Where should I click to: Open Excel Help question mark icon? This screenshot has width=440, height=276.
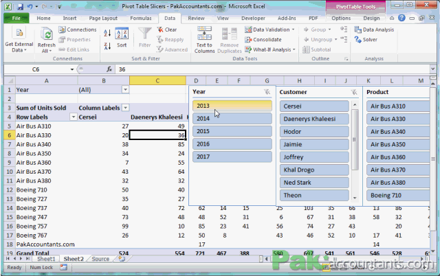(x=401, y=18)
